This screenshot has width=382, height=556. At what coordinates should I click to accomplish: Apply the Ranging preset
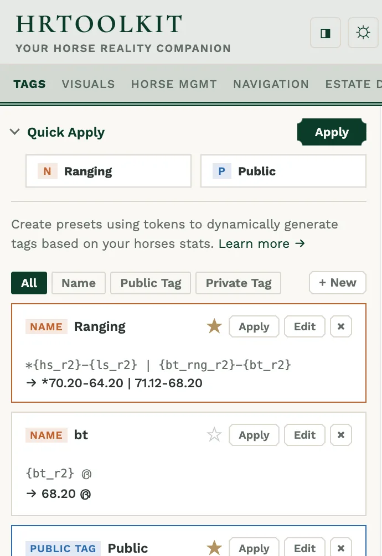click(254, 326)
